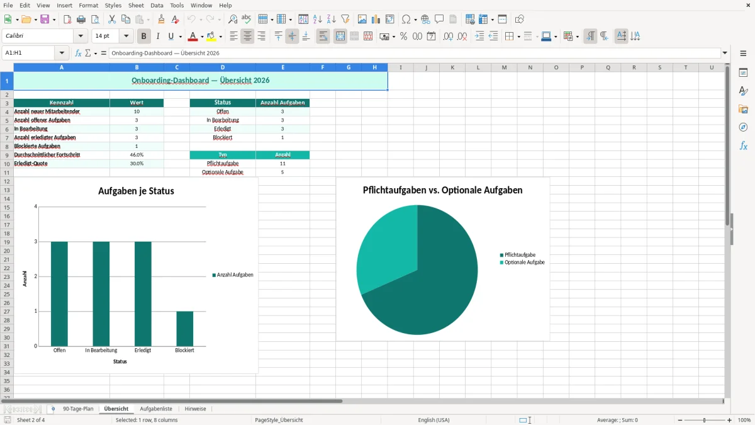The image size is (755, 425).
Task: Click the Copy icon
Action: click(x=125, y=20)
